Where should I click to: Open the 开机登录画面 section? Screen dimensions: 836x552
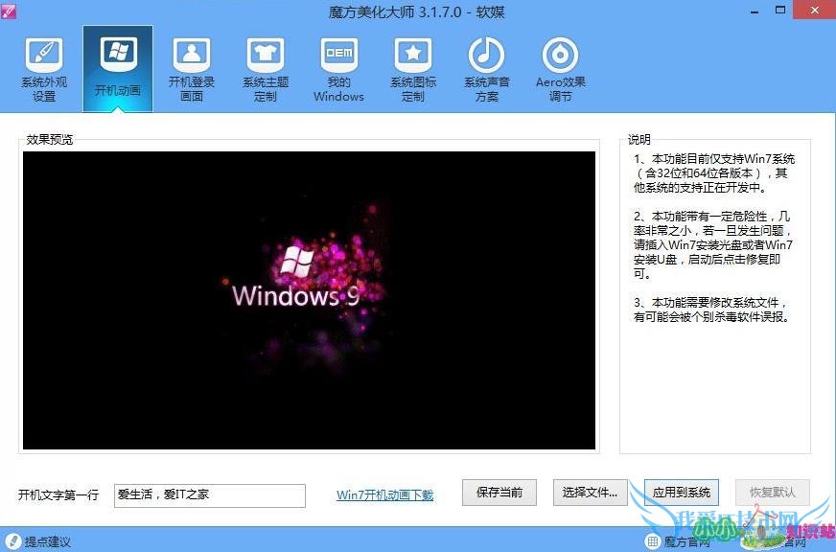point(192,69)
